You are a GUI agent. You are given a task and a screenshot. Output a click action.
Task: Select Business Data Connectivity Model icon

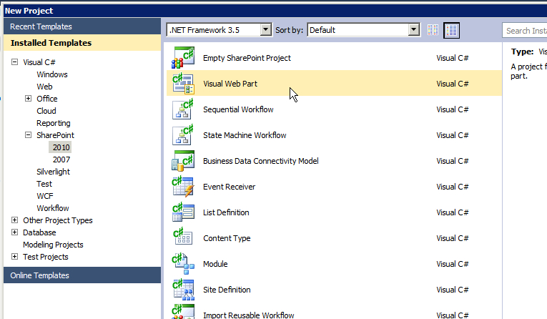coord(183,161)
